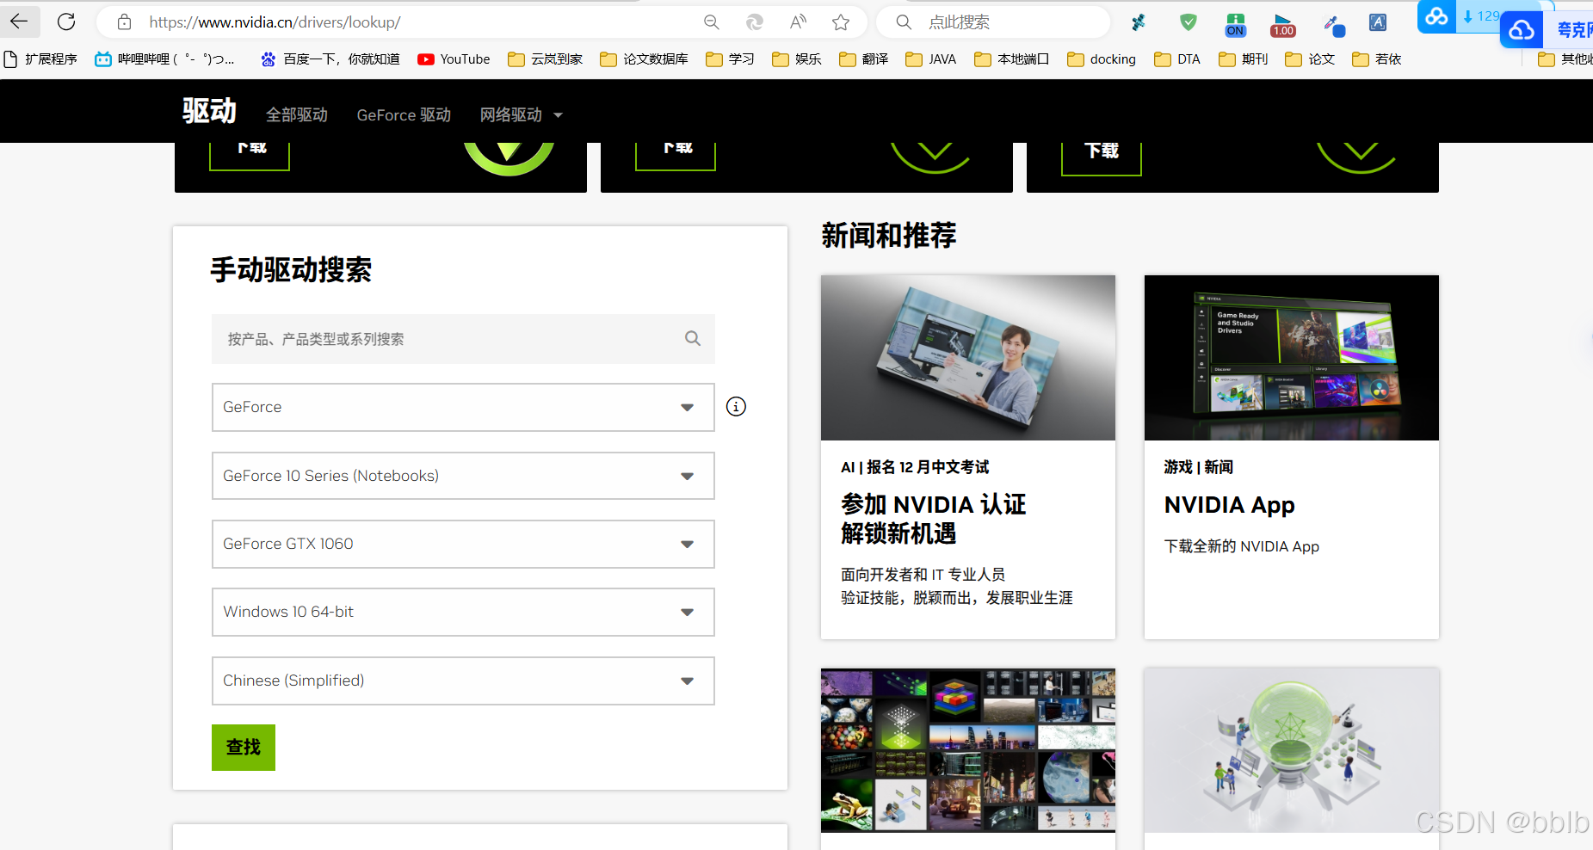Add page to favorites with star icon
Screen dimensions: 1593x850
point(842,22)
